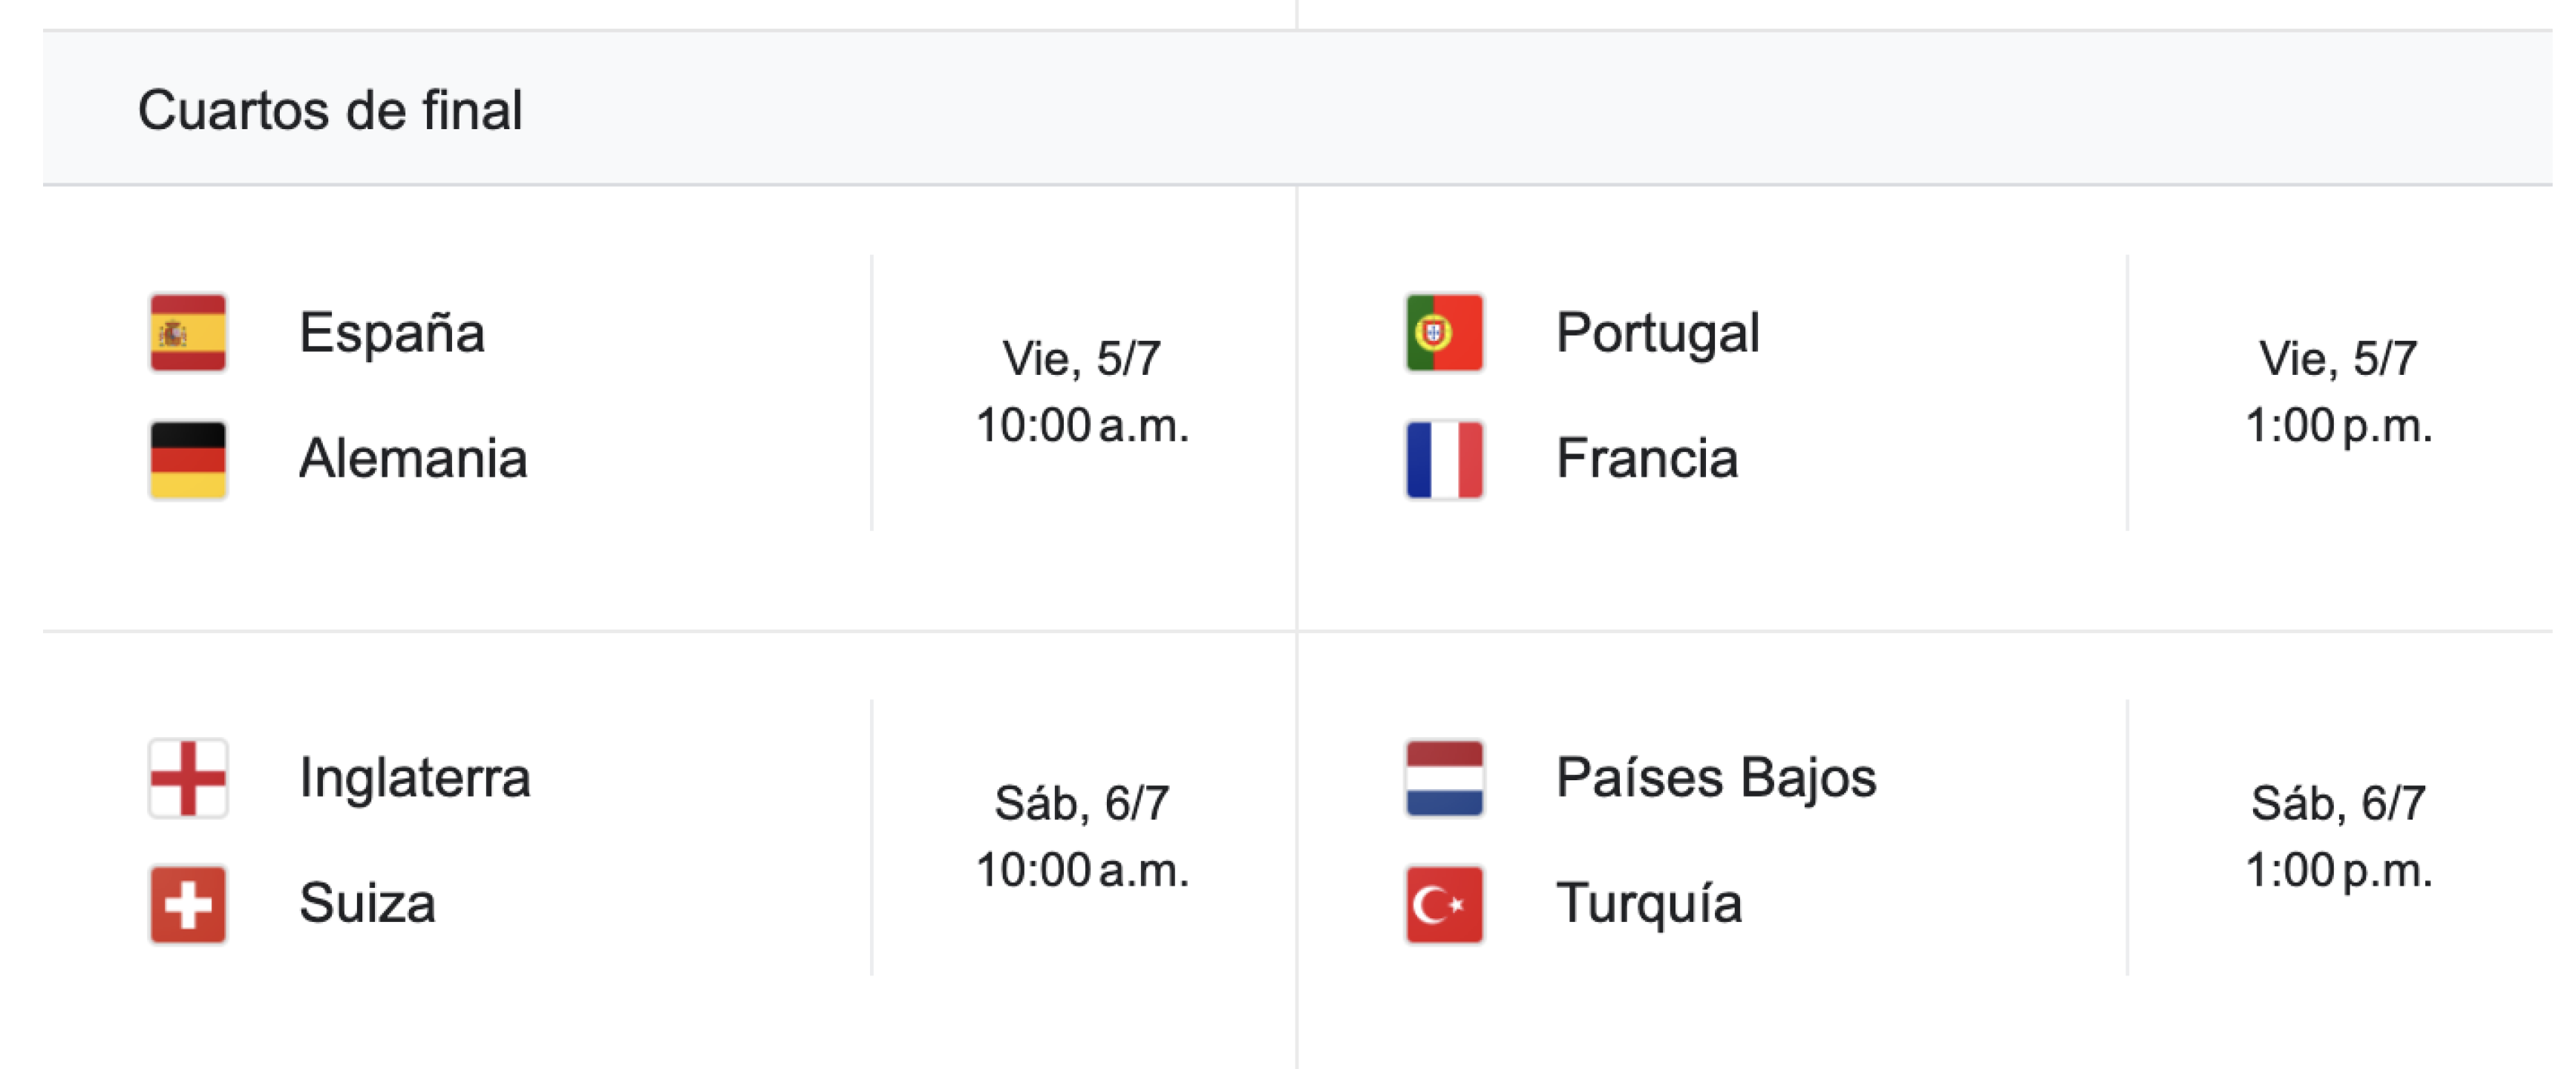This screenshot has width=2576, height=1069.
Task: Click the Países Bajos team name
Action: pos(1716,778)
